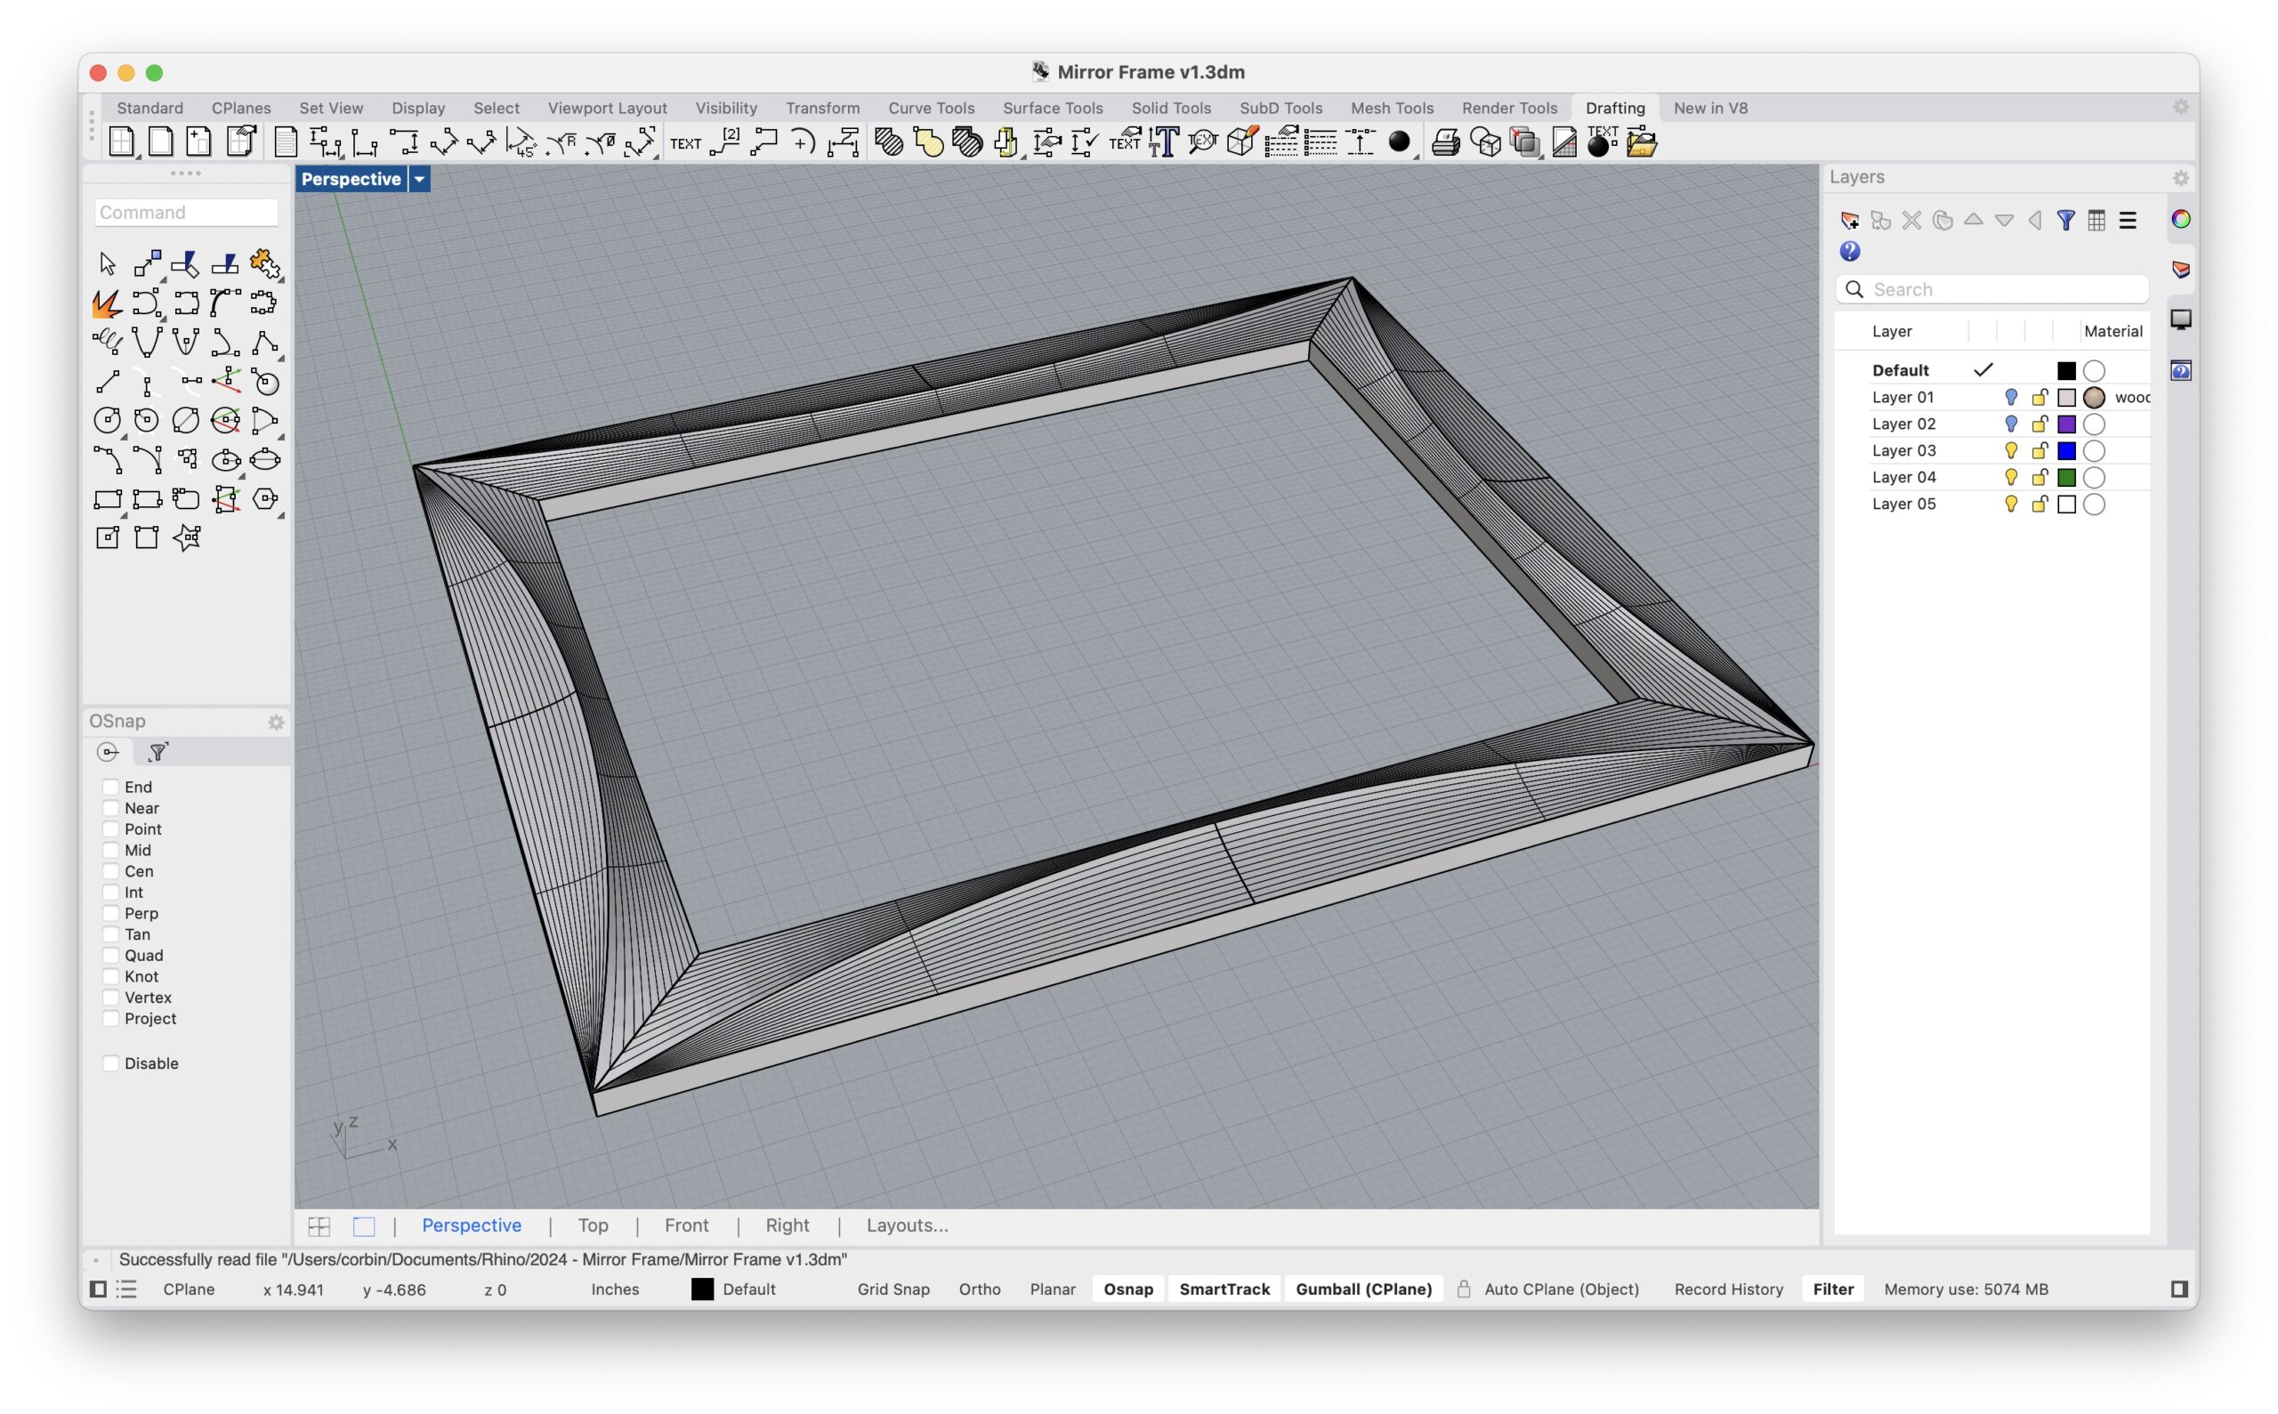The height and width of the screenshot is (1414, 2278).
Task: Open the Default layer status bar selector
Action: pyautogui.click(x=733, y=1289)
